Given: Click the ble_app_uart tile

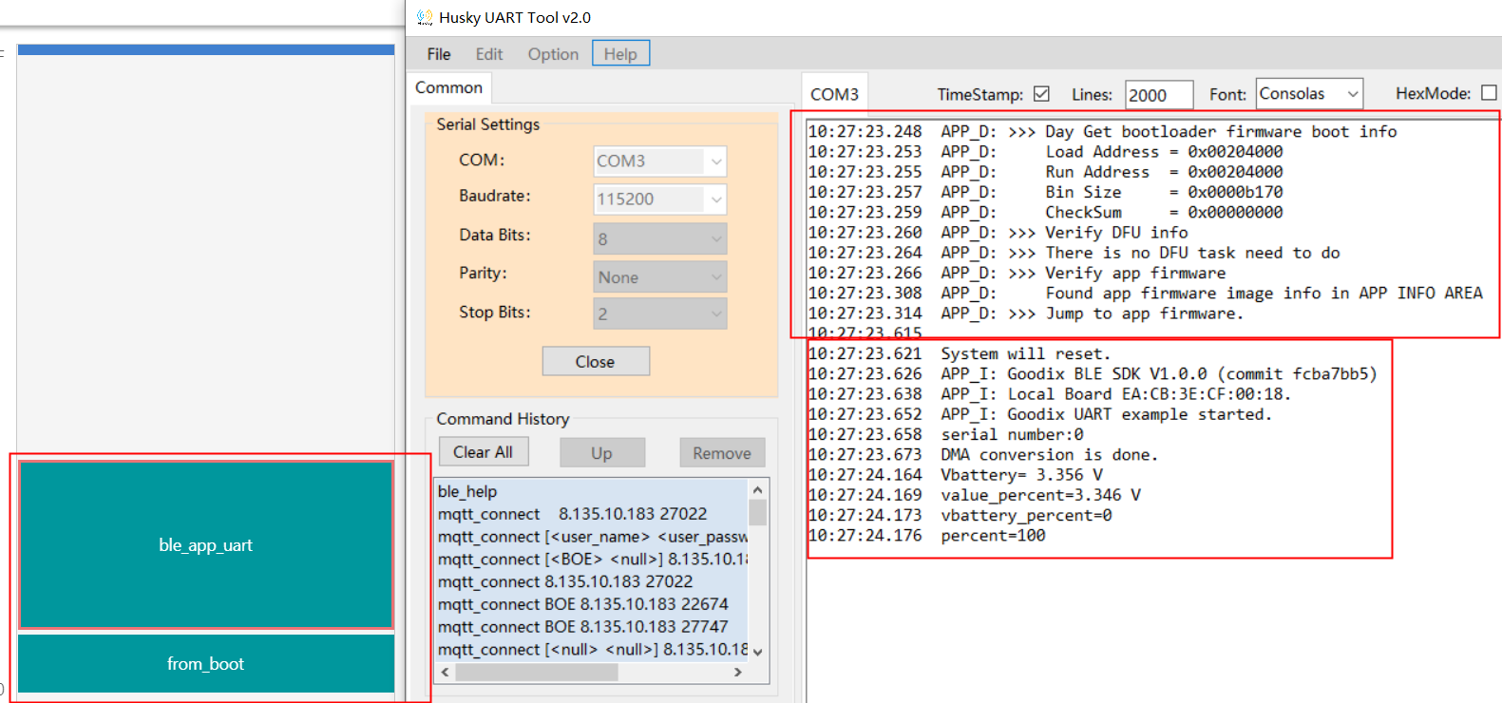Looking at the screenshot, I should tap(205, 545).
